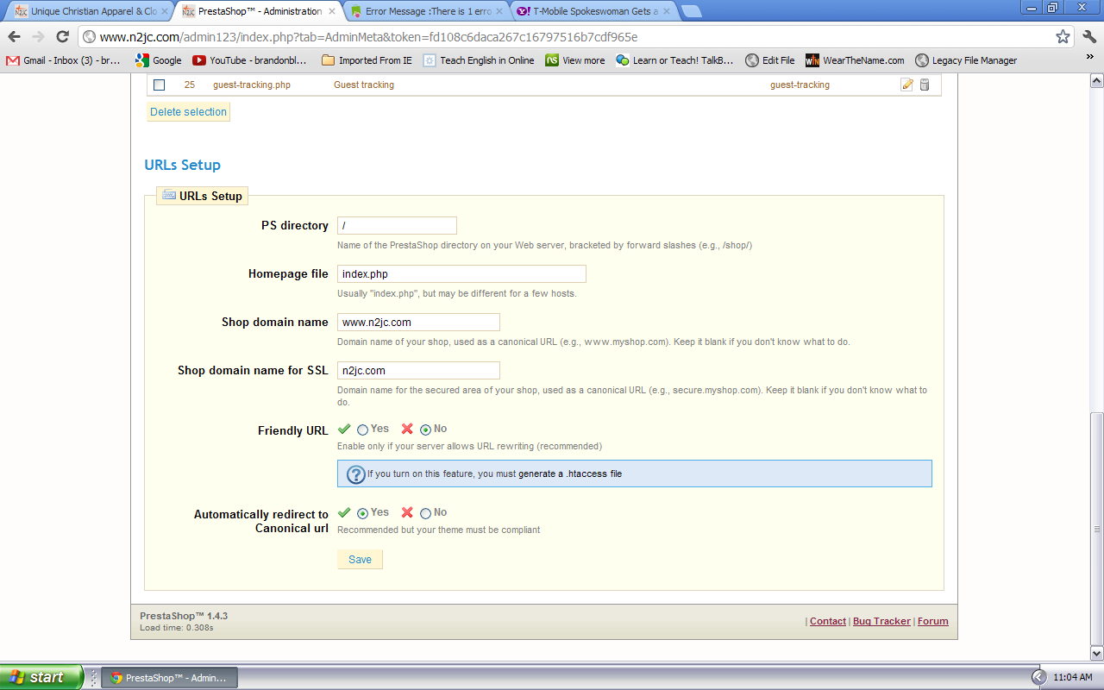This screenshot has height=690, width=1104.
Task: Click the page scroll down arrow
Action: [1097, 653]
